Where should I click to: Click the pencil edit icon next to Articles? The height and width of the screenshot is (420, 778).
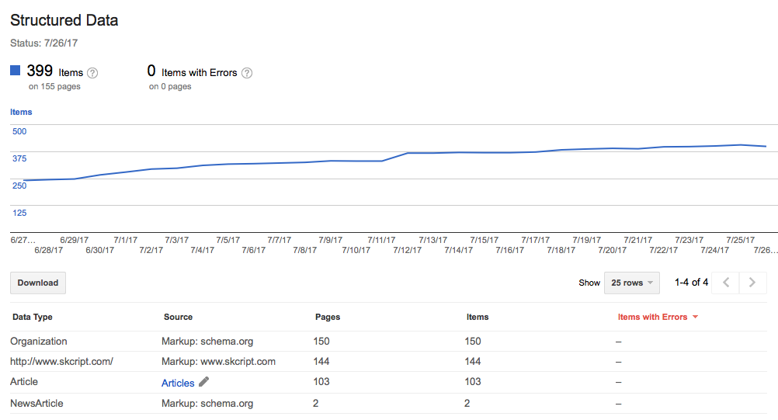[204, 382]
